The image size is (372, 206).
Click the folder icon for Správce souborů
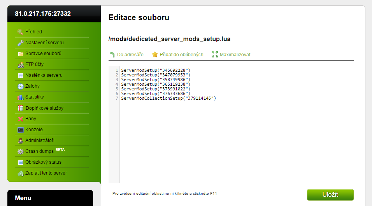(x=20, y=54)
